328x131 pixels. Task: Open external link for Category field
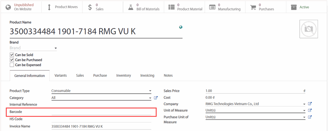[x=156, y=98]
